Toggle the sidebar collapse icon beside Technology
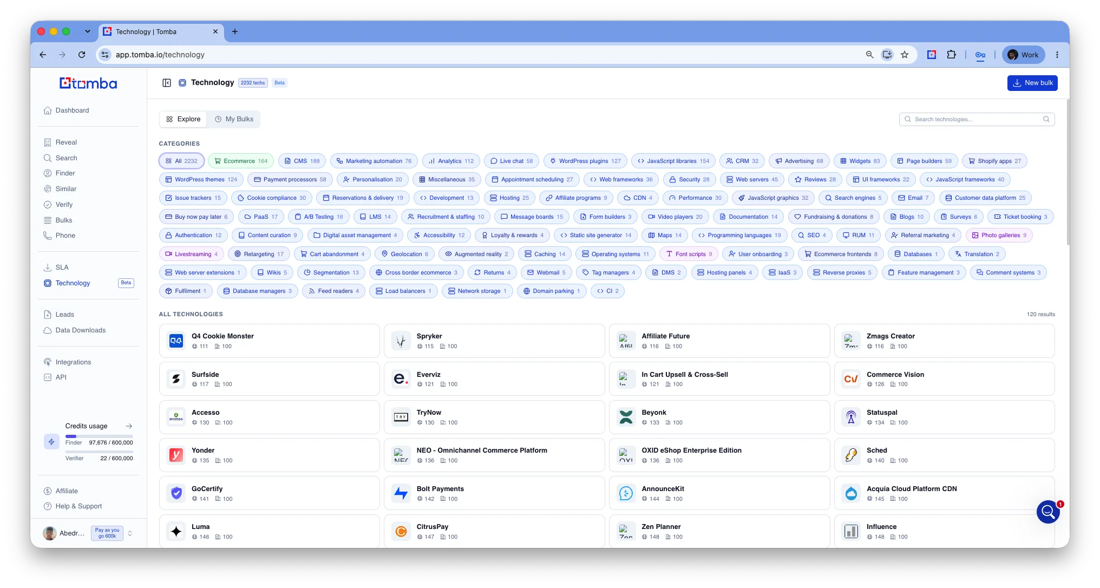 coord(167,83)
